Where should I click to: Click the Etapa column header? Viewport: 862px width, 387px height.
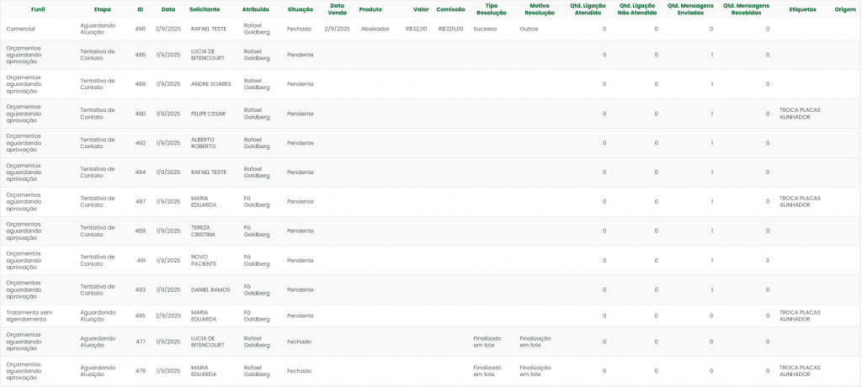pos(102,9)
